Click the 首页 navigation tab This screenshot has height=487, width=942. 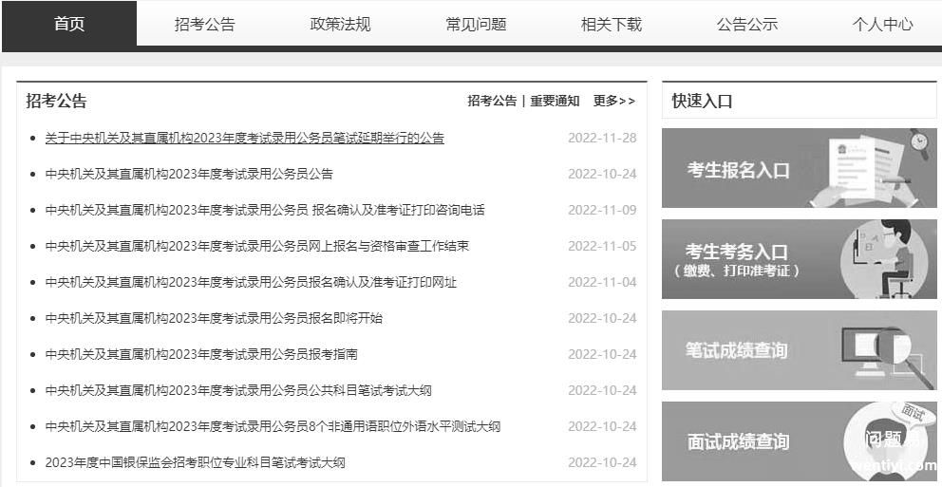pos(69,25)
